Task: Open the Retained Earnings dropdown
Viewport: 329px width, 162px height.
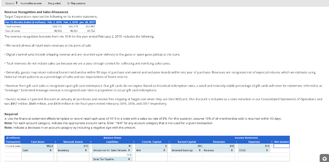Action: [x=187, y=150]
